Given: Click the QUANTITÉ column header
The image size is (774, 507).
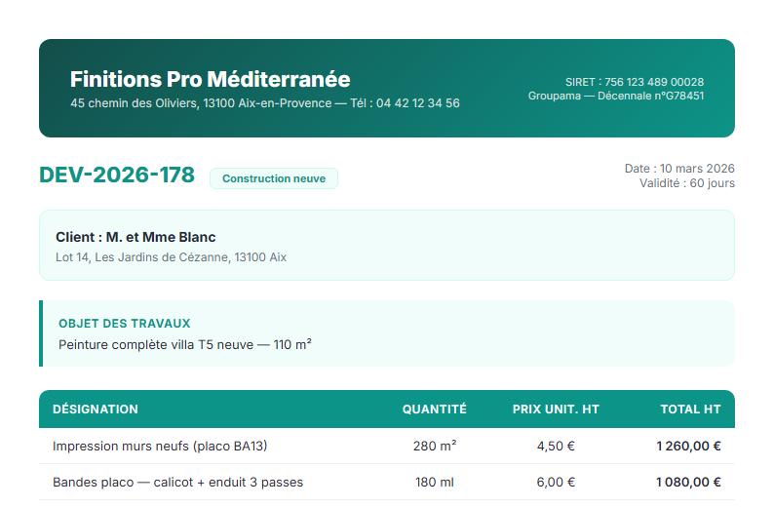Looking at the screenshot, I should (434, 409).
